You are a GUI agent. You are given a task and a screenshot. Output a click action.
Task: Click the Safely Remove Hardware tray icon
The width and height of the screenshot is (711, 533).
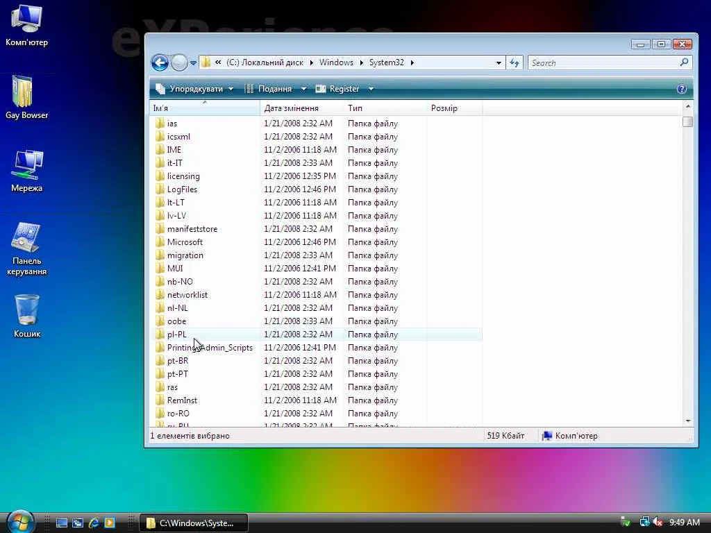pos(626,522)
